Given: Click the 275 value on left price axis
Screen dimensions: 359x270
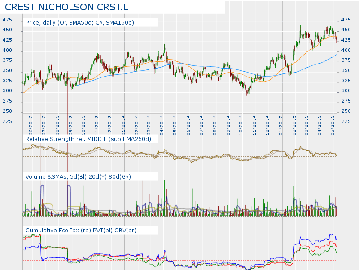Looking at the screenshot, I should (x=7, y=101).
